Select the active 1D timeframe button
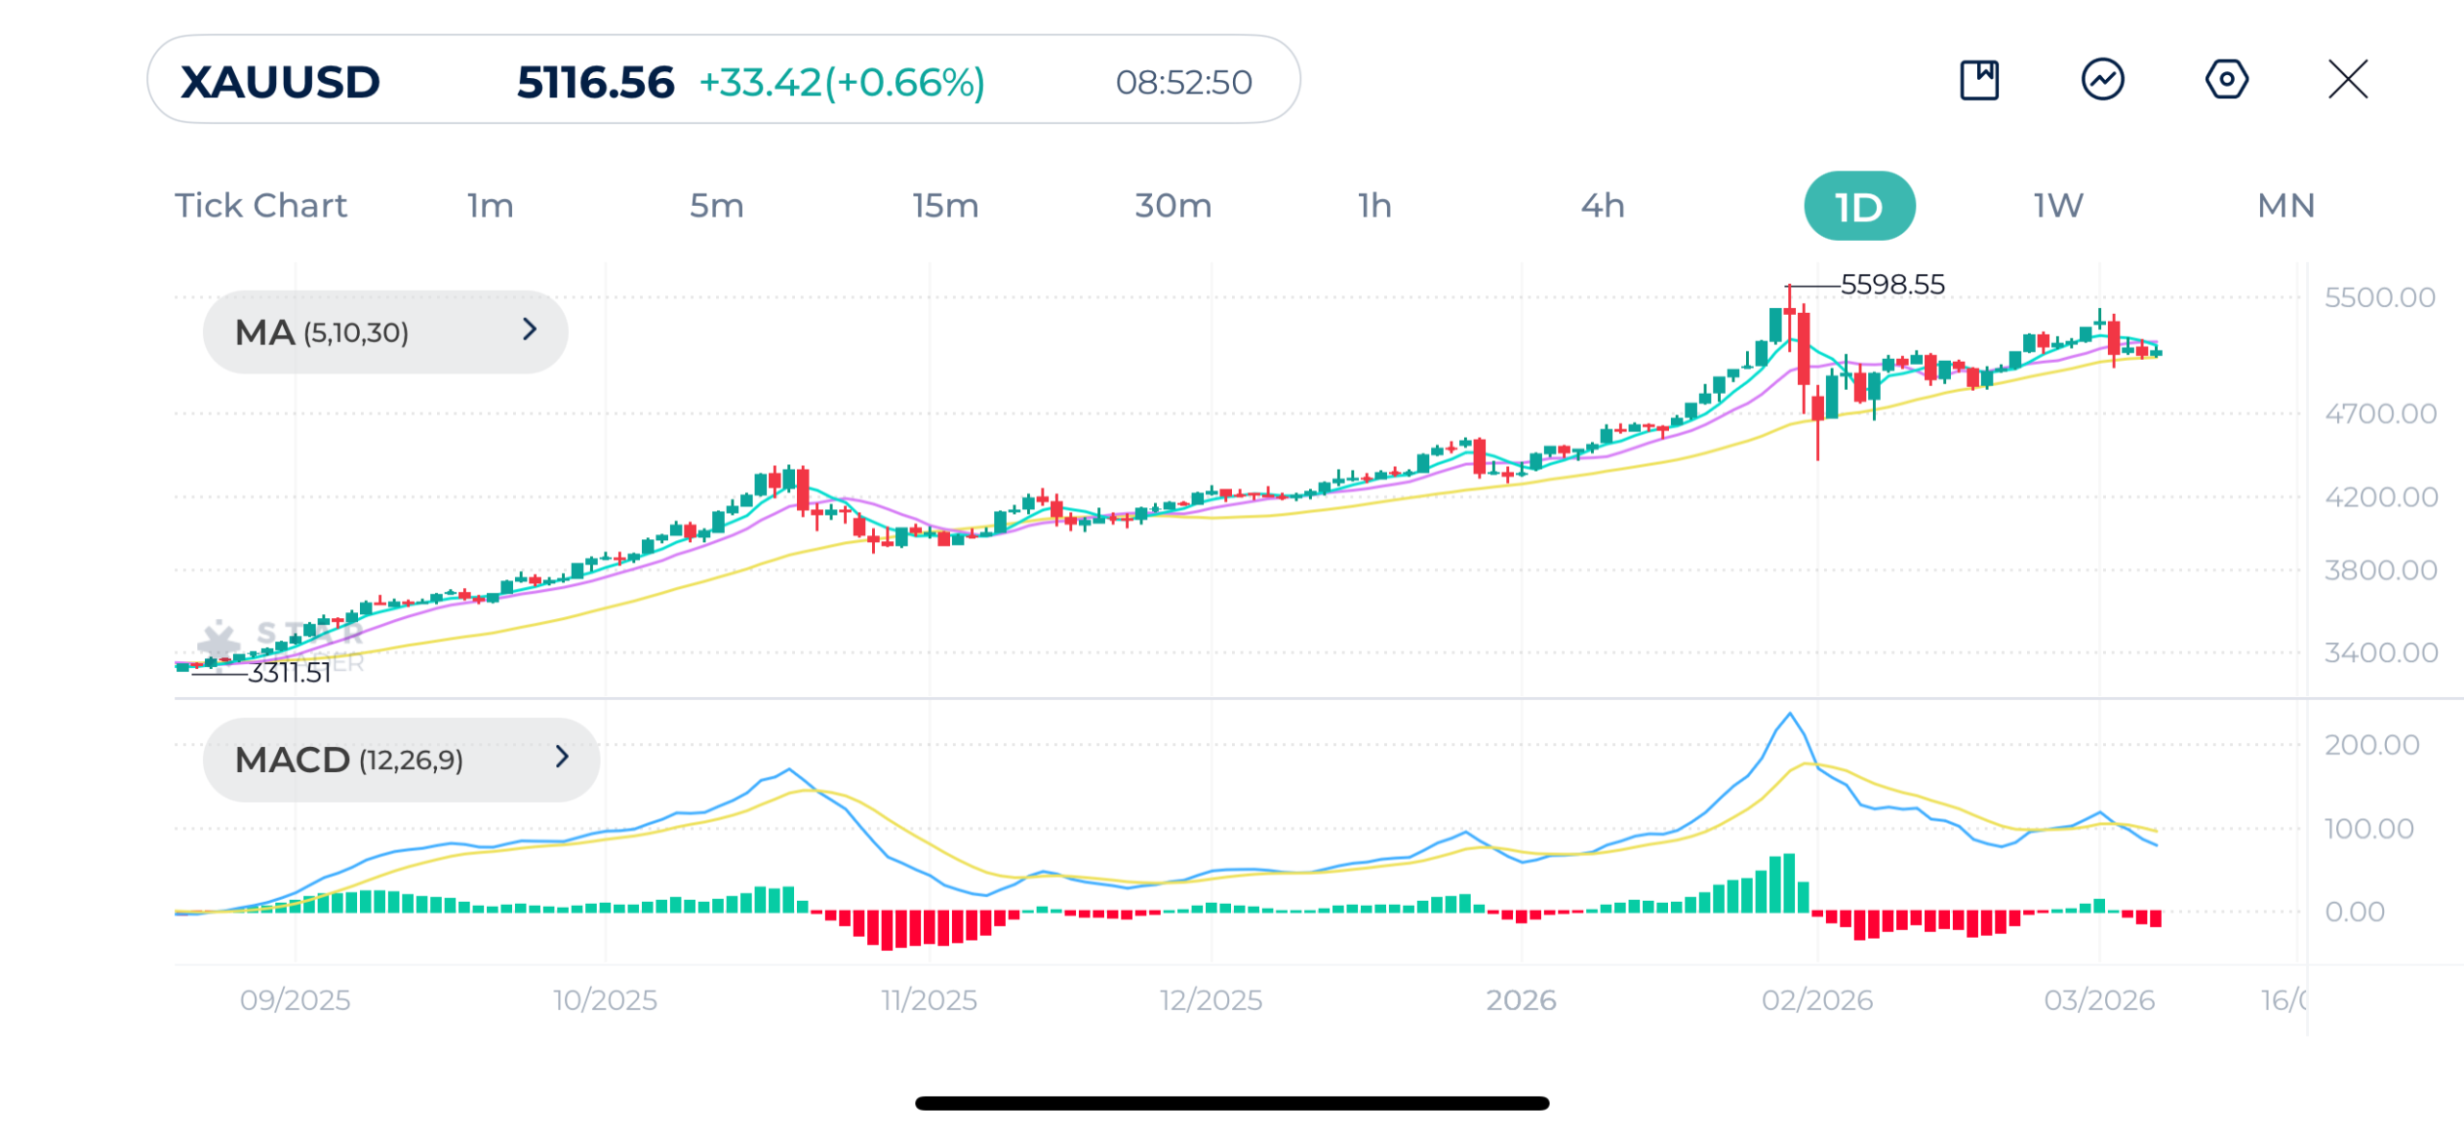The height and width of the screenshot is (1133, 2464). click(1859, 206)
